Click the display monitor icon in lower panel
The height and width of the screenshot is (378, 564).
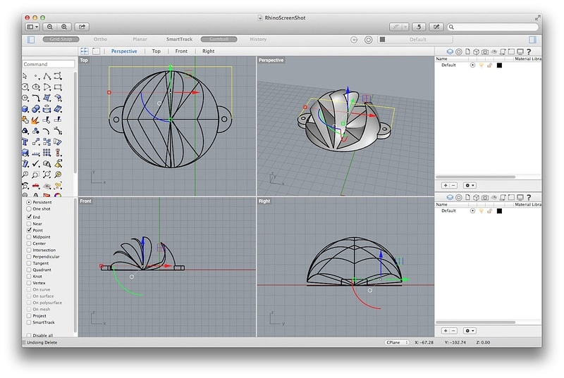coord(520,197)
